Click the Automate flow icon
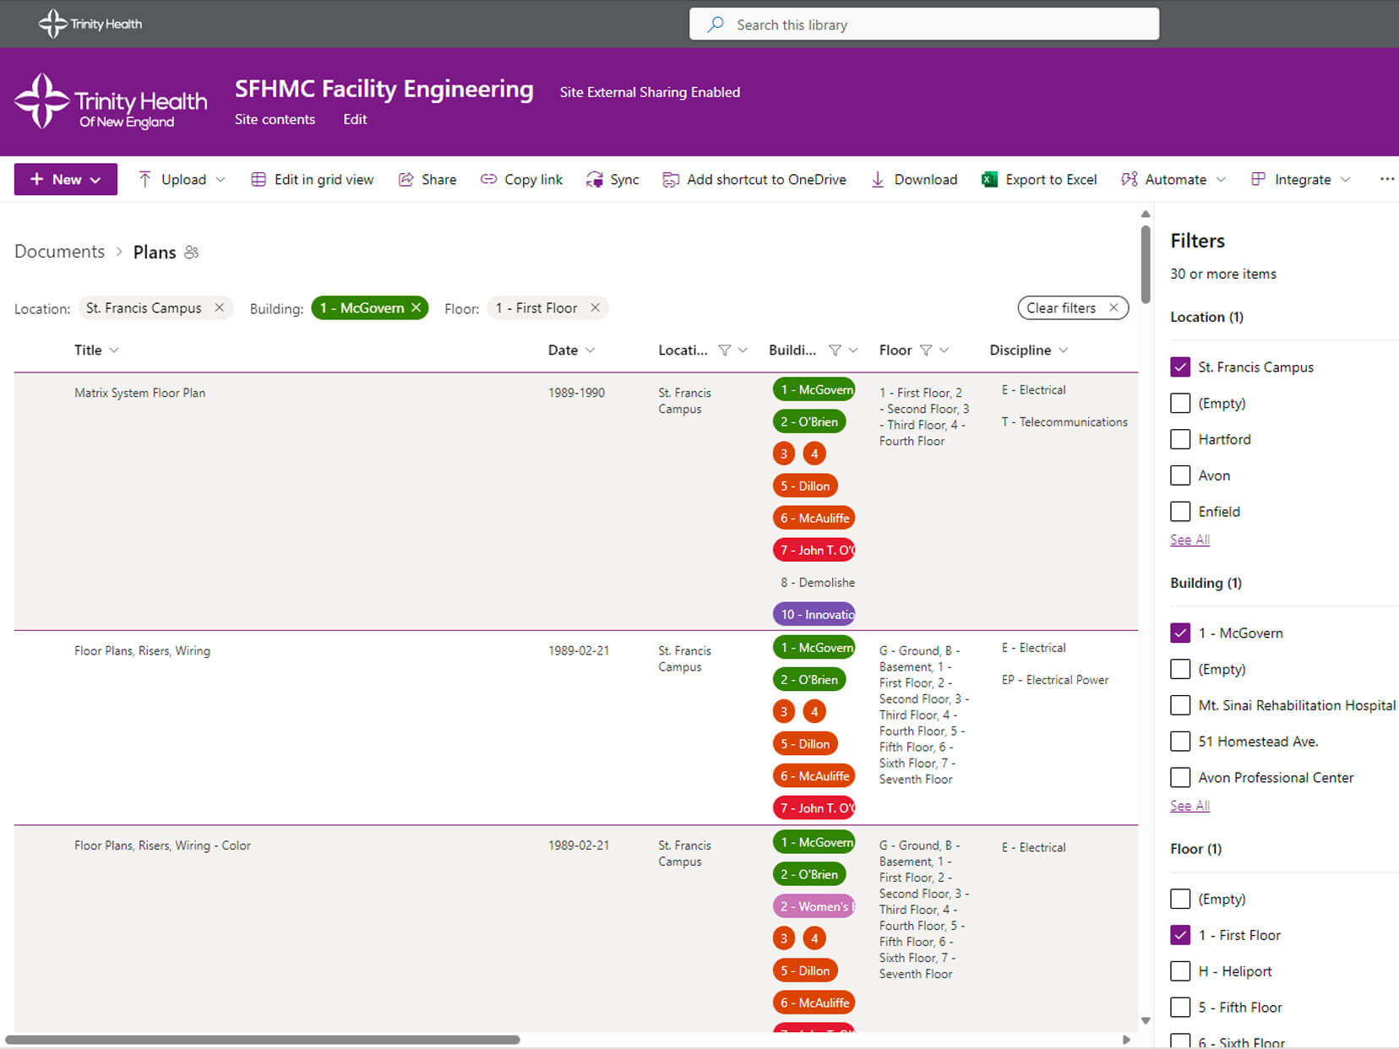Image resolution: width=1399 pixels, height=1049 pixels. click(1130, 179)
